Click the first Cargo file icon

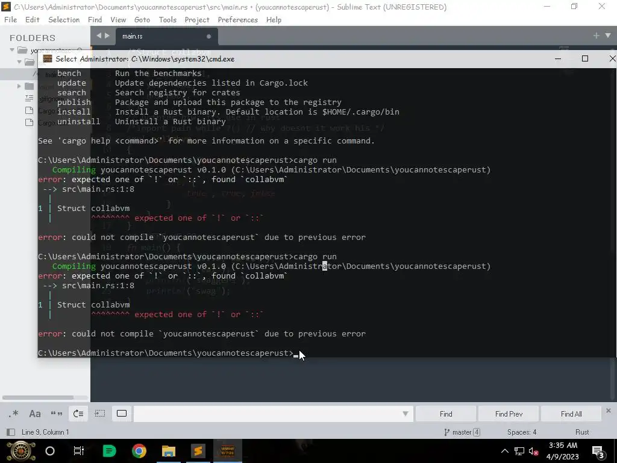(x=29, y=110)
